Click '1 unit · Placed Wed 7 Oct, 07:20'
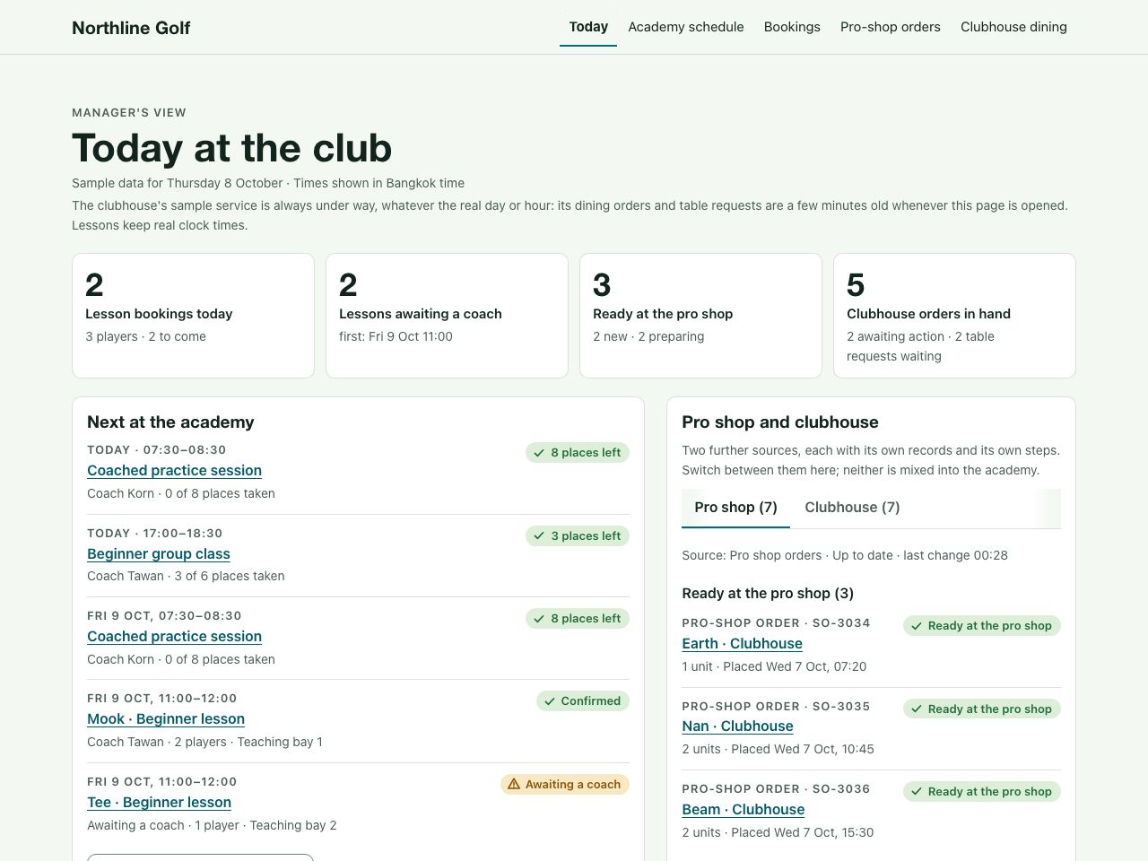 pyautogui.click(x=774, y=667)
